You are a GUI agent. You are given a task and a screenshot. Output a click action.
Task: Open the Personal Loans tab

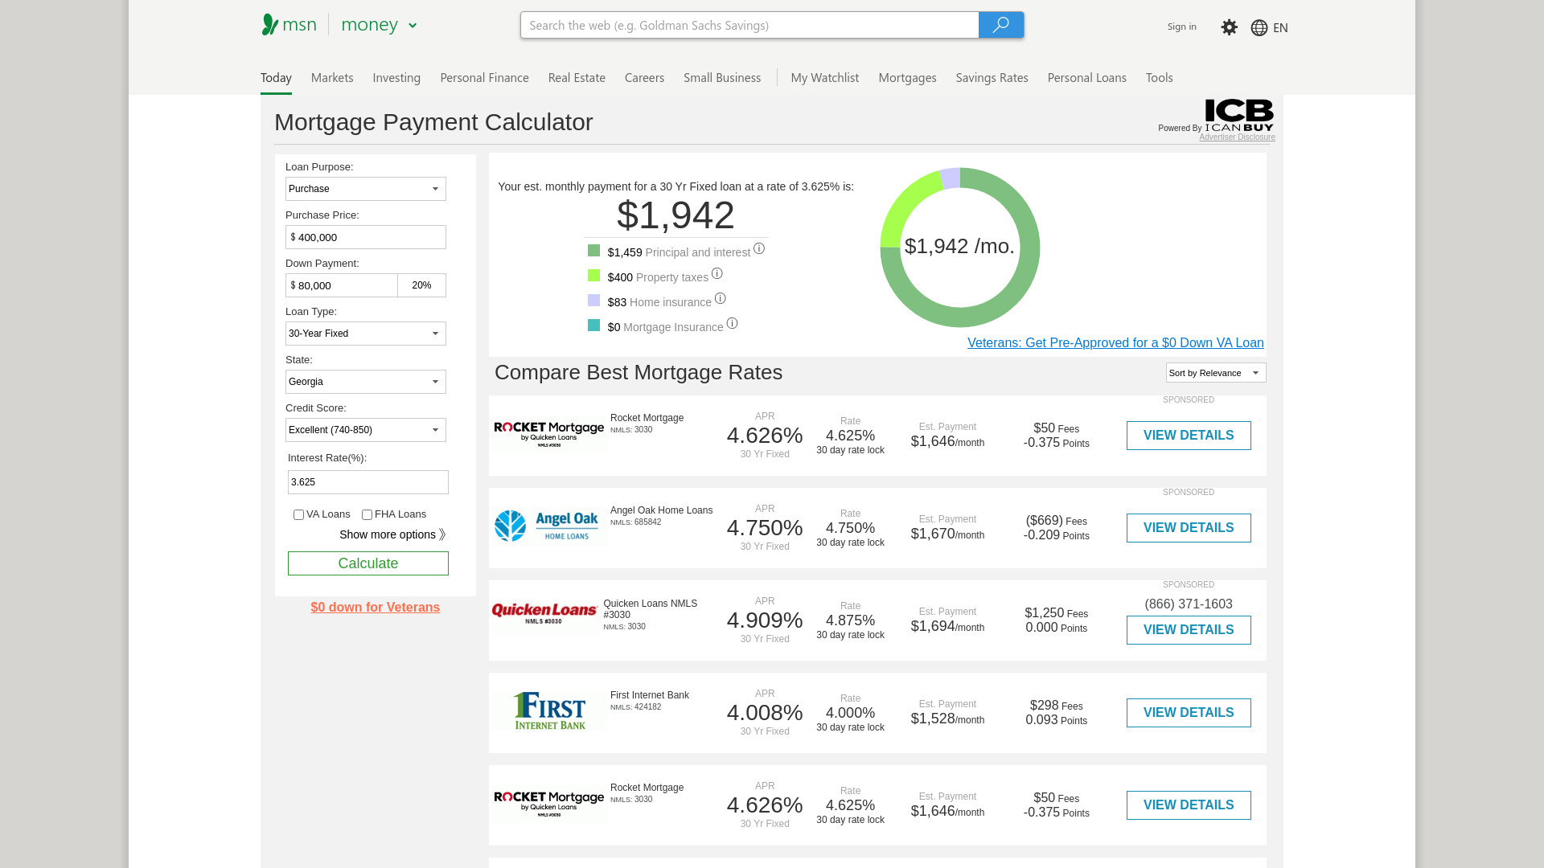[1086, 78]
